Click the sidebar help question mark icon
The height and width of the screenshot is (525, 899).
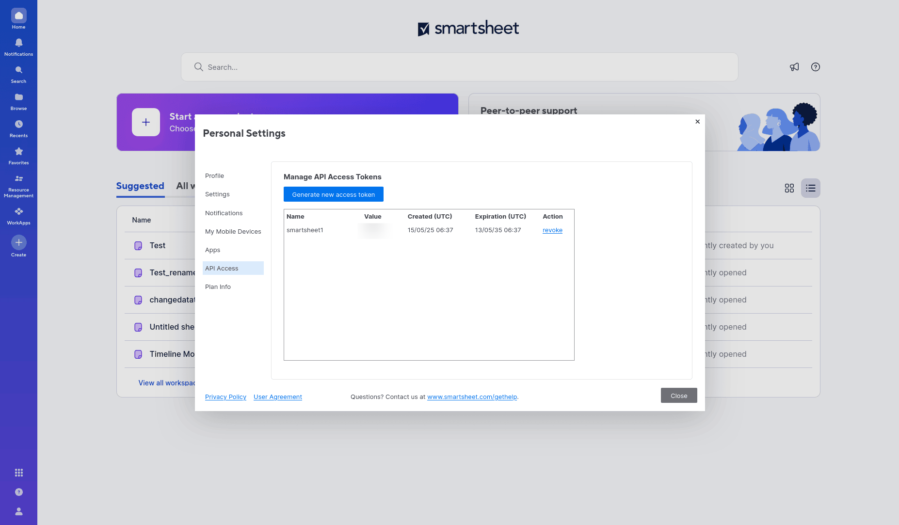pos(18,492)
